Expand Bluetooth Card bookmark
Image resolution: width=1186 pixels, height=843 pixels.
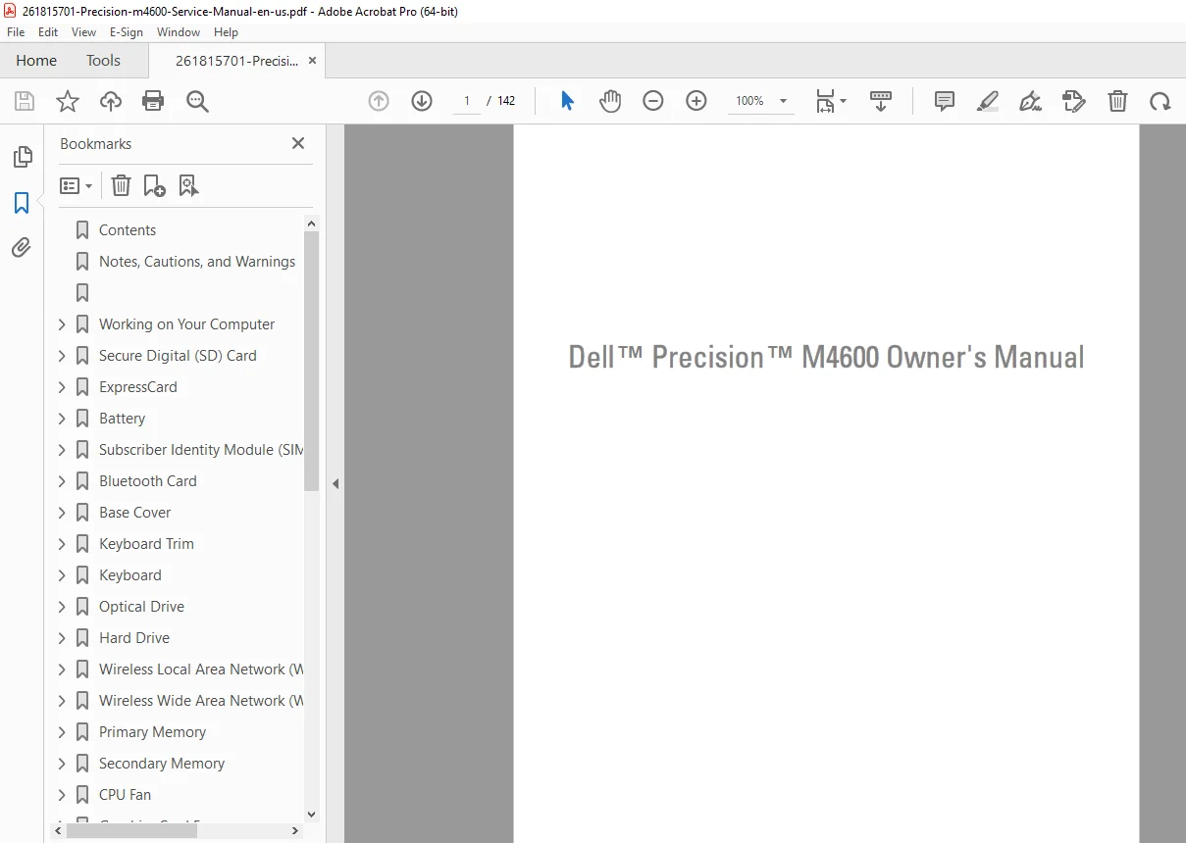coord(62,481)
